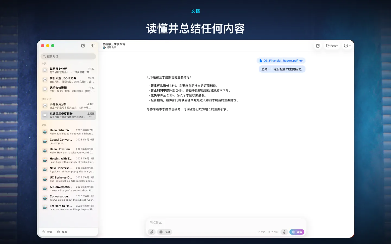
Task: Click the compose icon beside the Fast dropdown
Action: click(x=318, y=46)
